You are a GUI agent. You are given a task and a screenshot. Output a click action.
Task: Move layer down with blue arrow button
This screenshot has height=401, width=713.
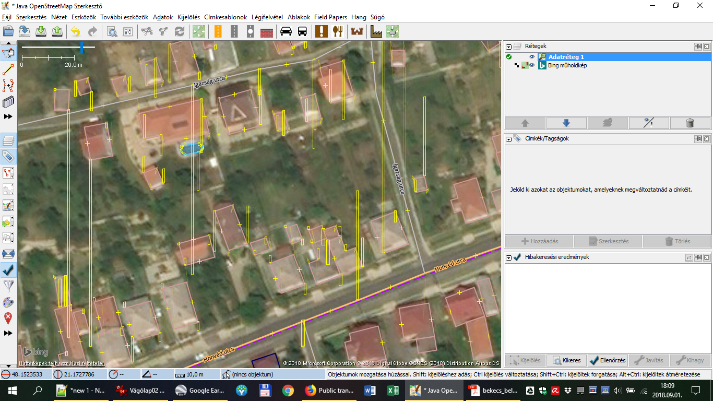tap(566, 123)
